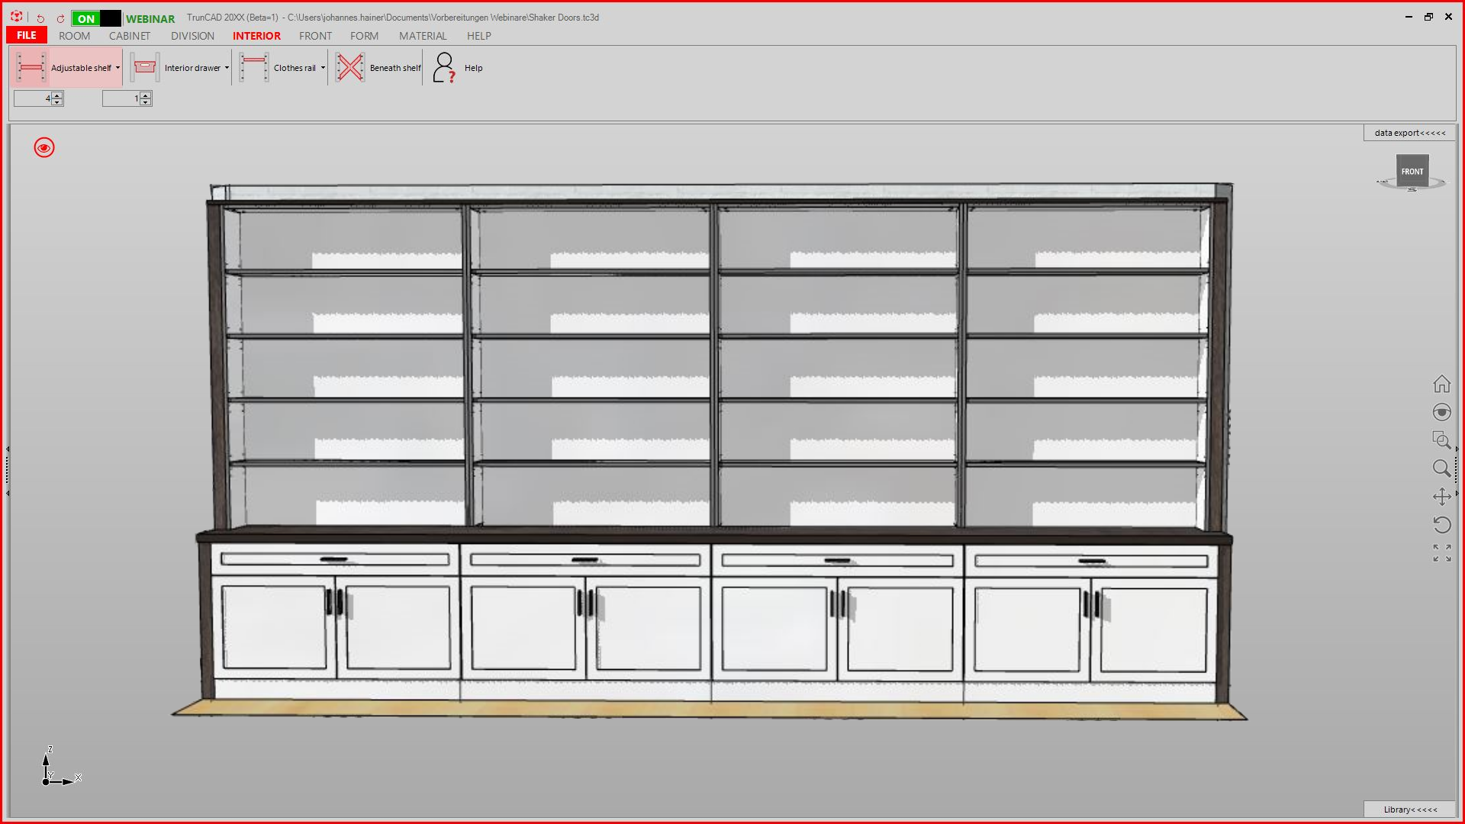
Task: Open the Help person icon
Action: [444, 68]
